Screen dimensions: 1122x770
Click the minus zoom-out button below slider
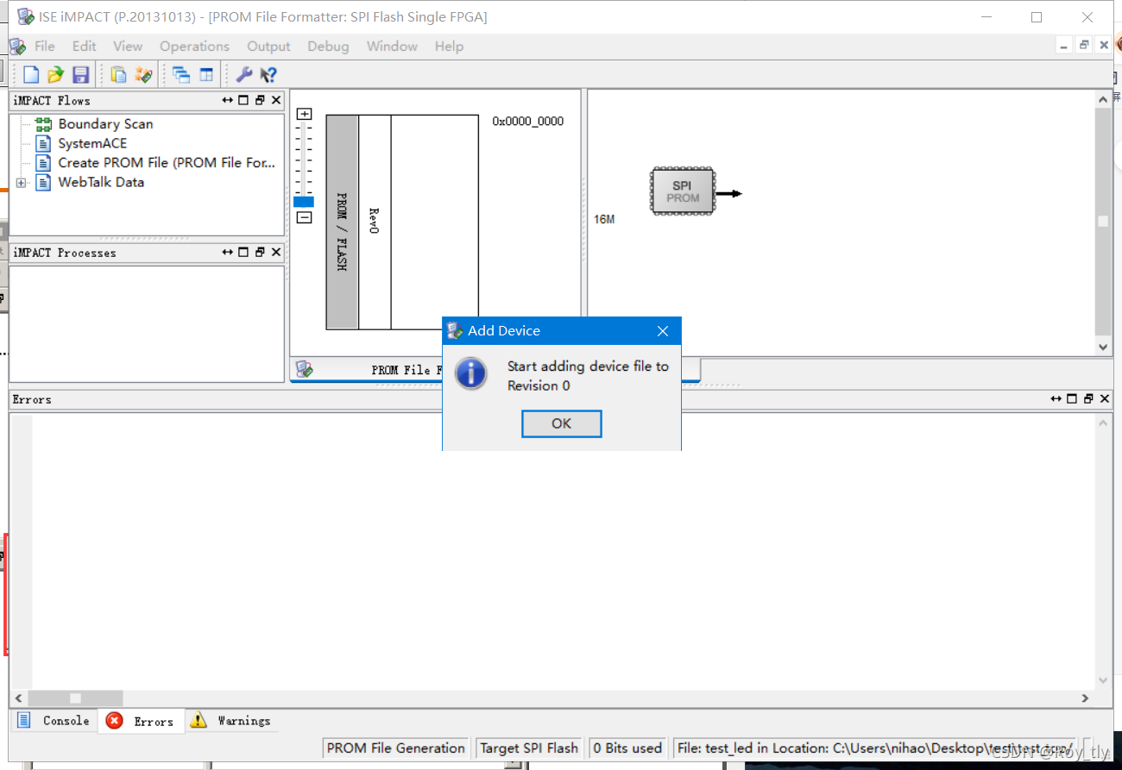pos(304,217)
